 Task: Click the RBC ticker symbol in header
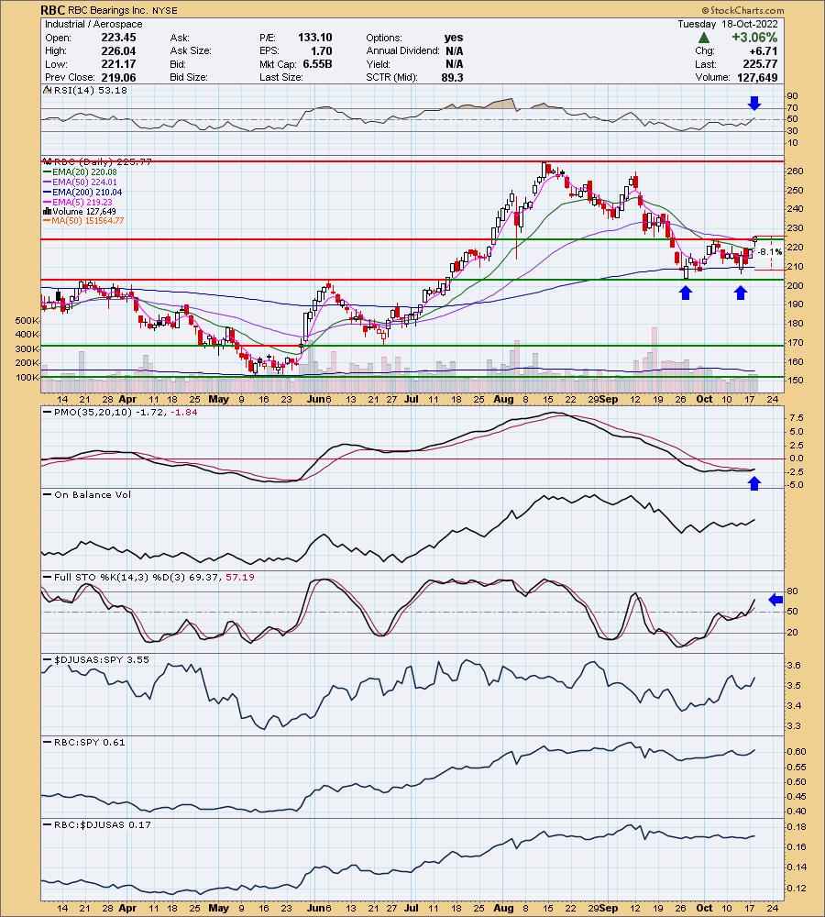pyautogui.click(x=52, y=10)
